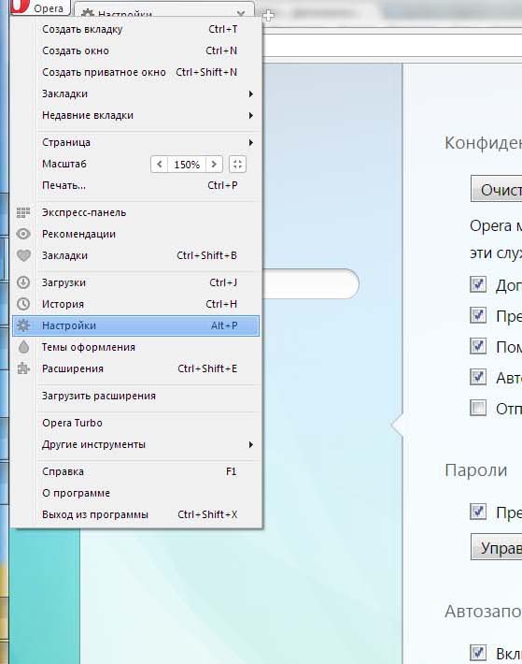Click the History clock icon

23,304
